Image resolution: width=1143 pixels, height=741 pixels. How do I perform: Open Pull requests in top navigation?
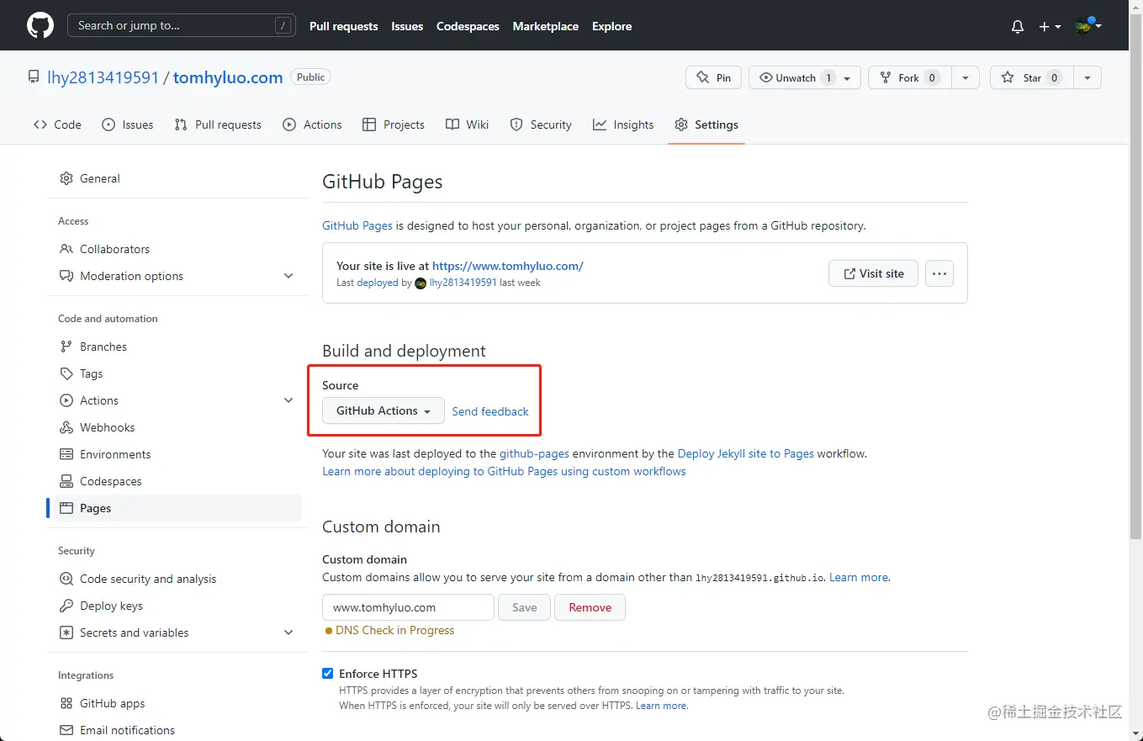pyautogui.click(x=343, y=26)
